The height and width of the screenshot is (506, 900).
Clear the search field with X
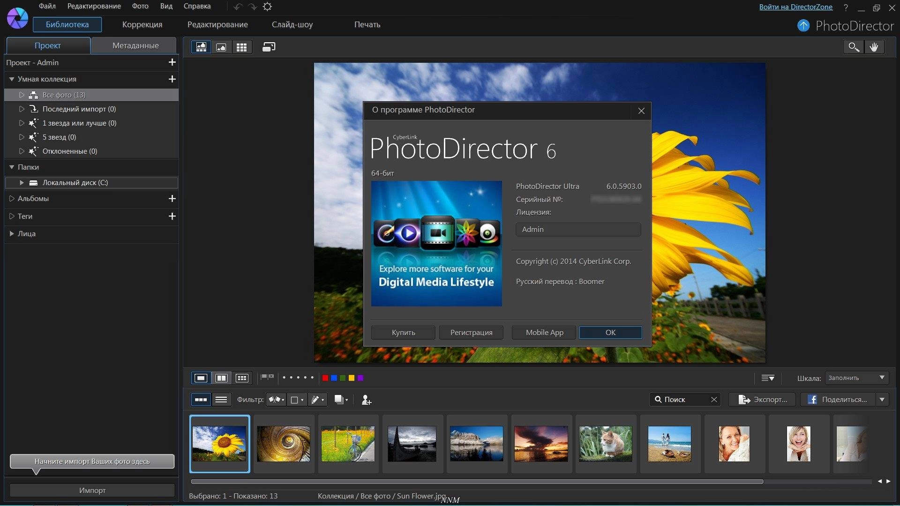click(x=714, y=400)
